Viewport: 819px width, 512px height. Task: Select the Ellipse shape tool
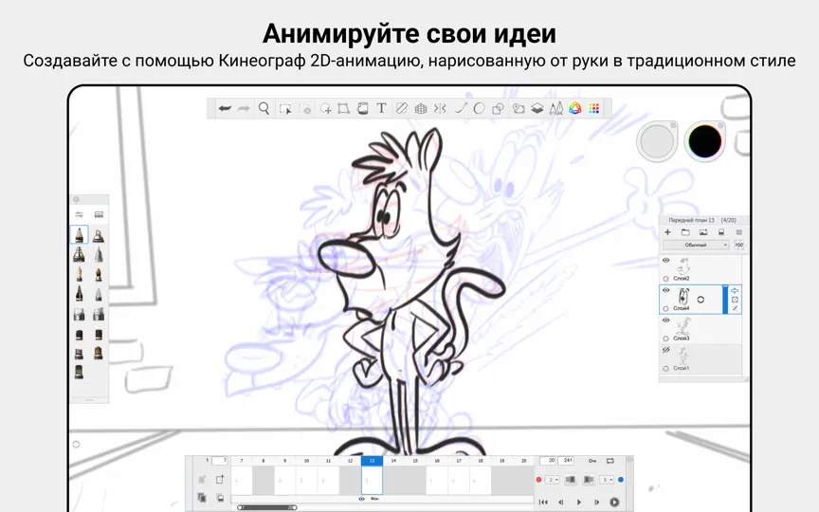(x=479, y=109)
